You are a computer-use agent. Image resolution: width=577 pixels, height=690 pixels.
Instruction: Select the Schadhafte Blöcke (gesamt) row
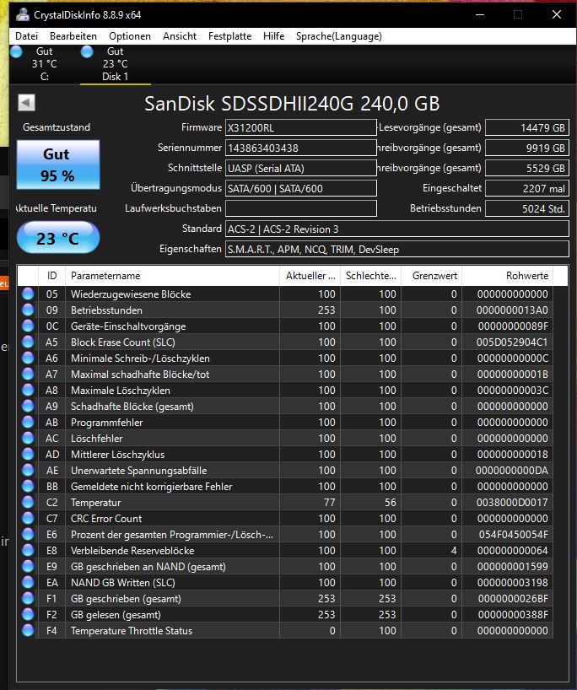click(x=285, y=407)
